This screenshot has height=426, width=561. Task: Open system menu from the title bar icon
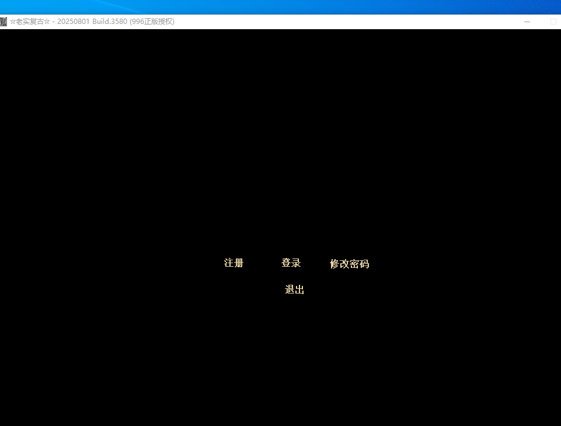(x=4, y=22)
